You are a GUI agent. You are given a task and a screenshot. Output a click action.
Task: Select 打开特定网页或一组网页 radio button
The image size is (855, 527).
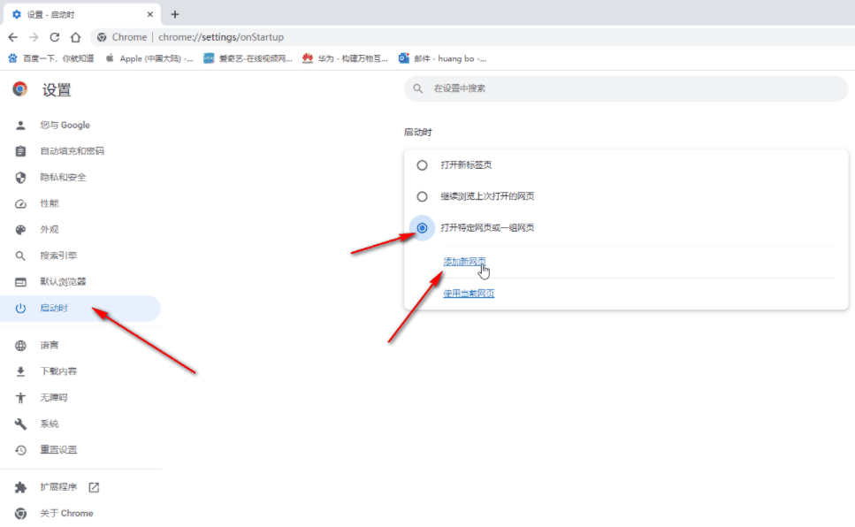click(x=423, y=228)
